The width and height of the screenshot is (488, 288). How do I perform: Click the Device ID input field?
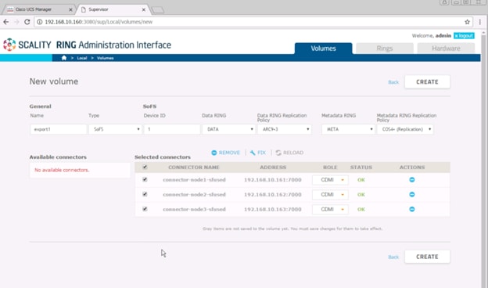172,129
